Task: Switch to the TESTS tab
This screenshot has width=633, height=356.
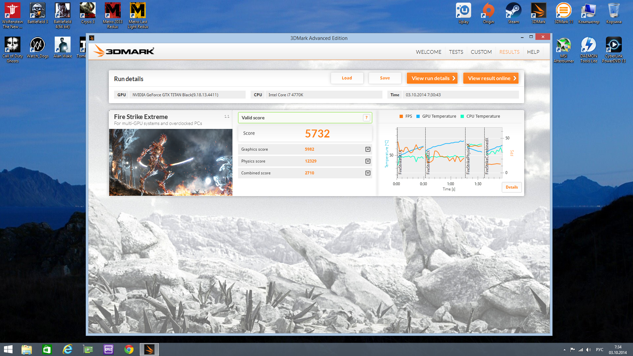Action: tap(456, 52)
